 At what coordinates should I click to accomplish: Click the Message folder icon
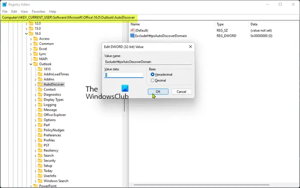(40, 110)
